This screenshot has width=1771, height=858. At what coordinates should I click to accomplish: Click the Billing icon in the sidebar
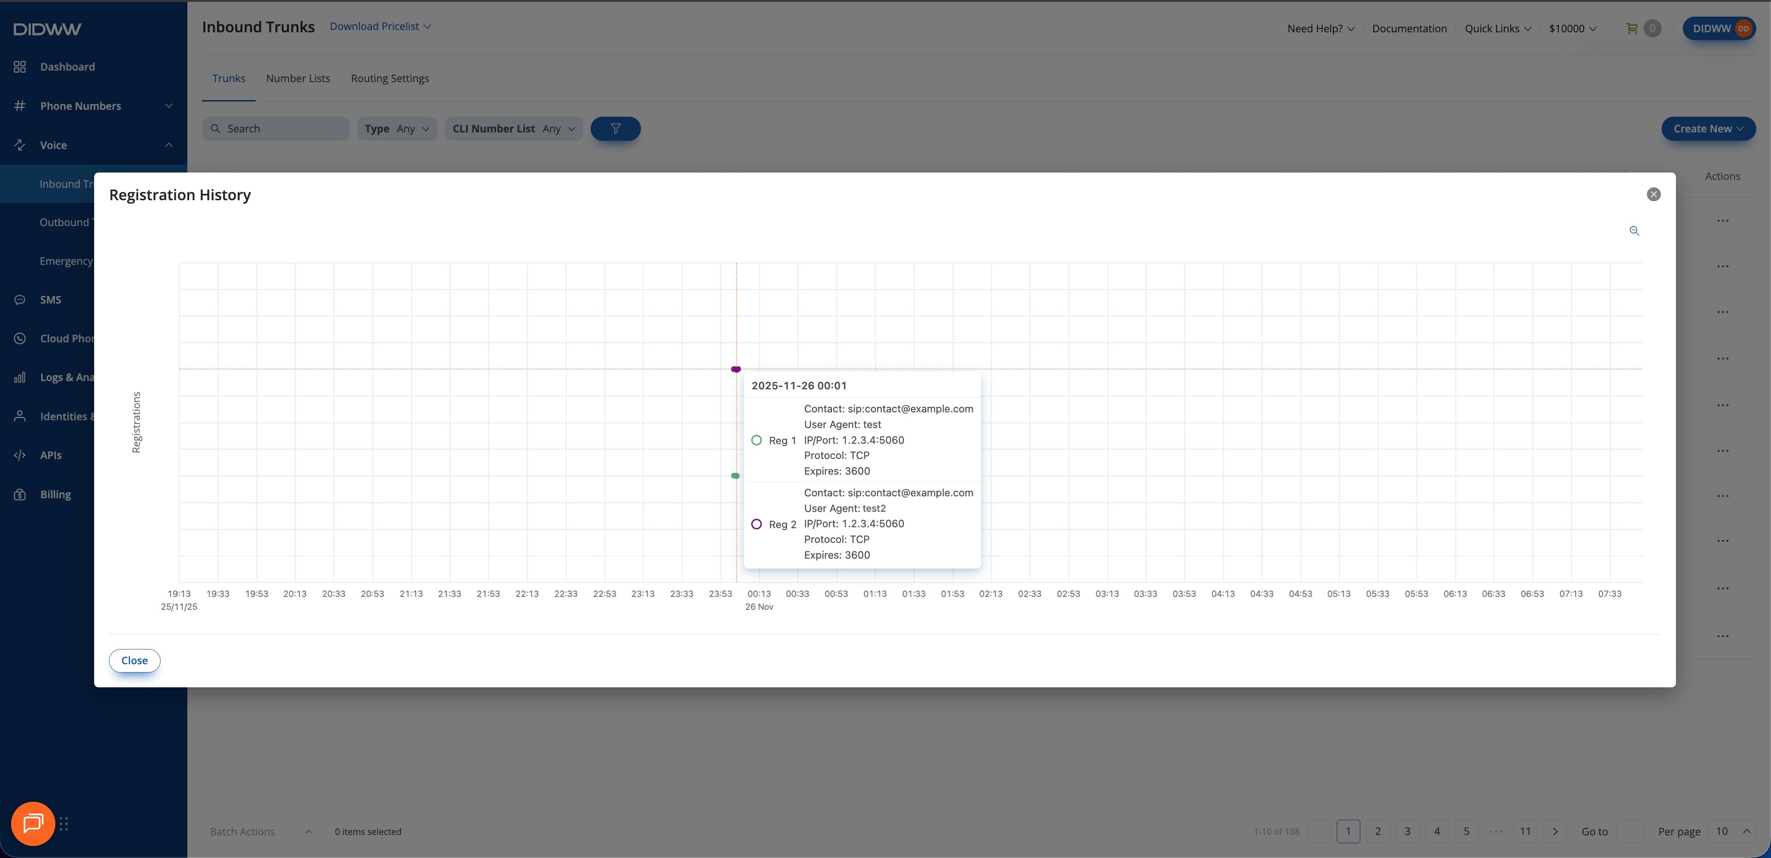pyautogui.click(x=20, y=495)
